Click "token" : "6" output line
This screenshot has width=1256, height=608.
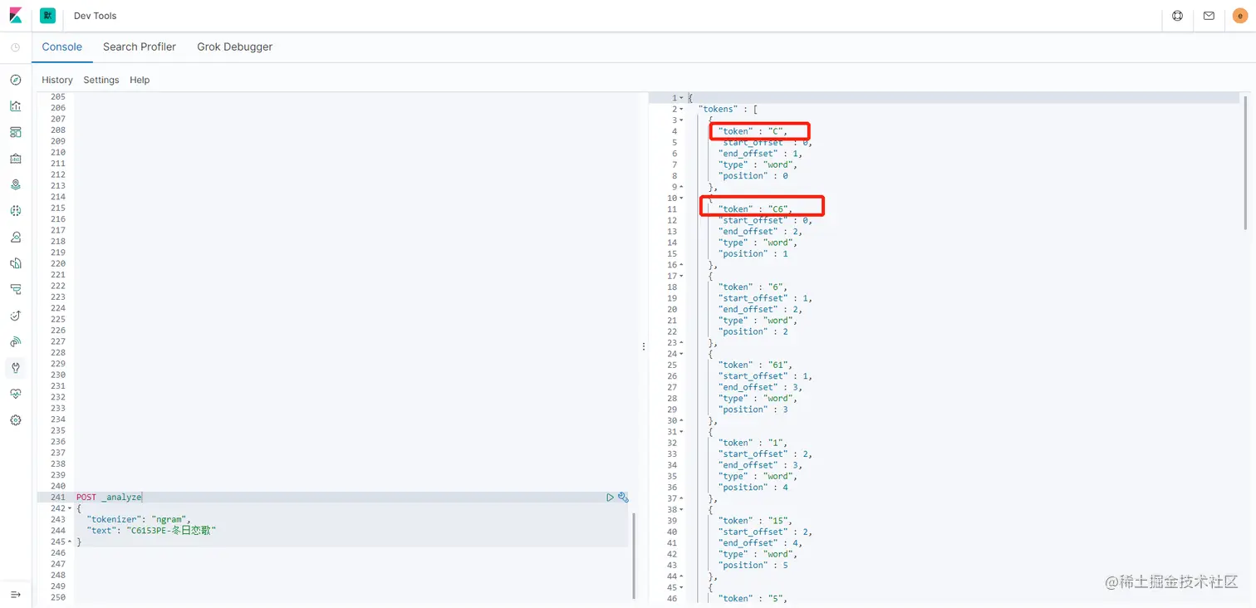[753, 287]
